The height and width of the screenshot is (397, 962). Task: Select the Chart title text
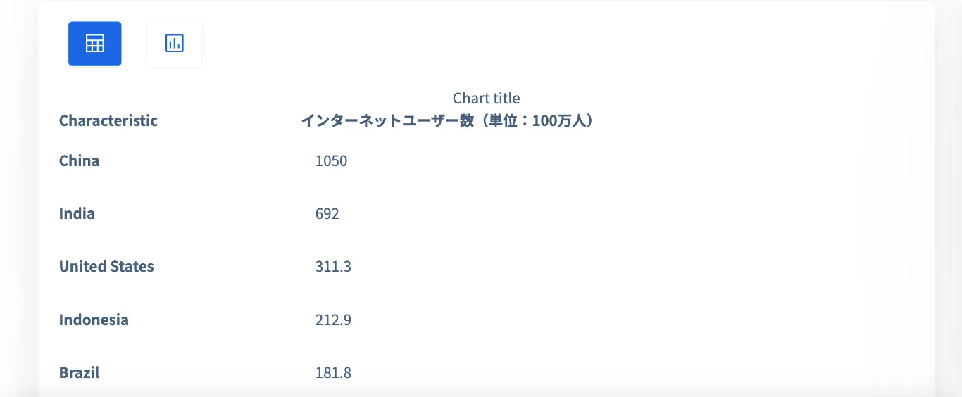[486, 98]
